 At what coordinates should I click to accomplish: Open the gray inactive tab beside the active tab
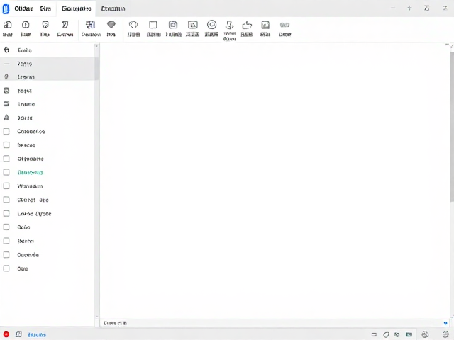[113, 8]
